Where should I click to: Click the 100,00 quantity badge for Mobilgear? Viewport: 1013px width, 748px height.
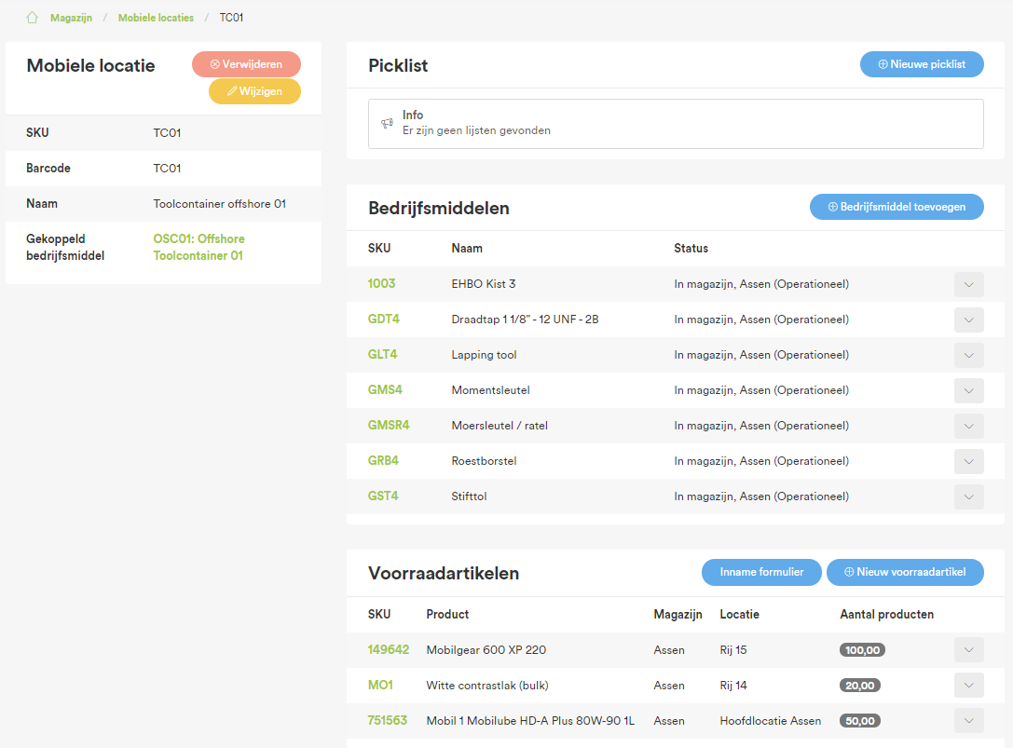(x=862, y=649)
